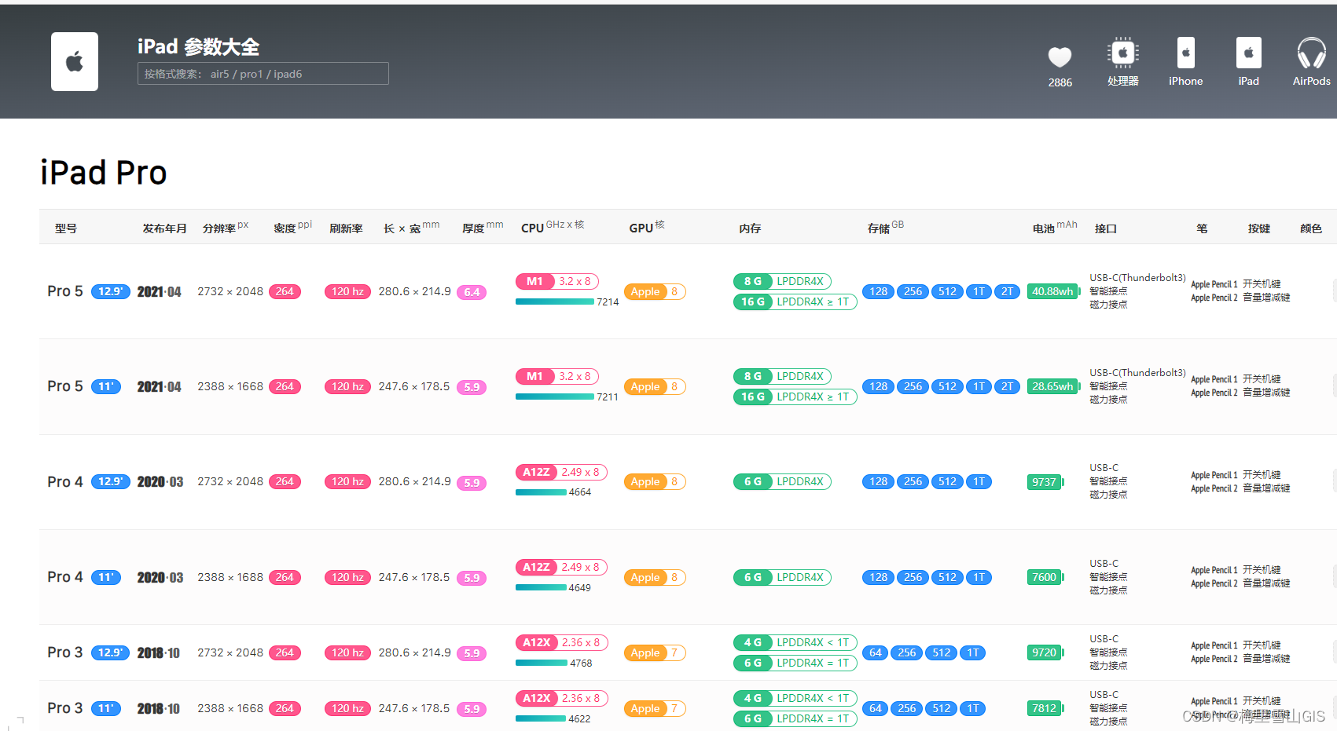Select the 2T storage badge for Pro 5 11

point(1007,386)
